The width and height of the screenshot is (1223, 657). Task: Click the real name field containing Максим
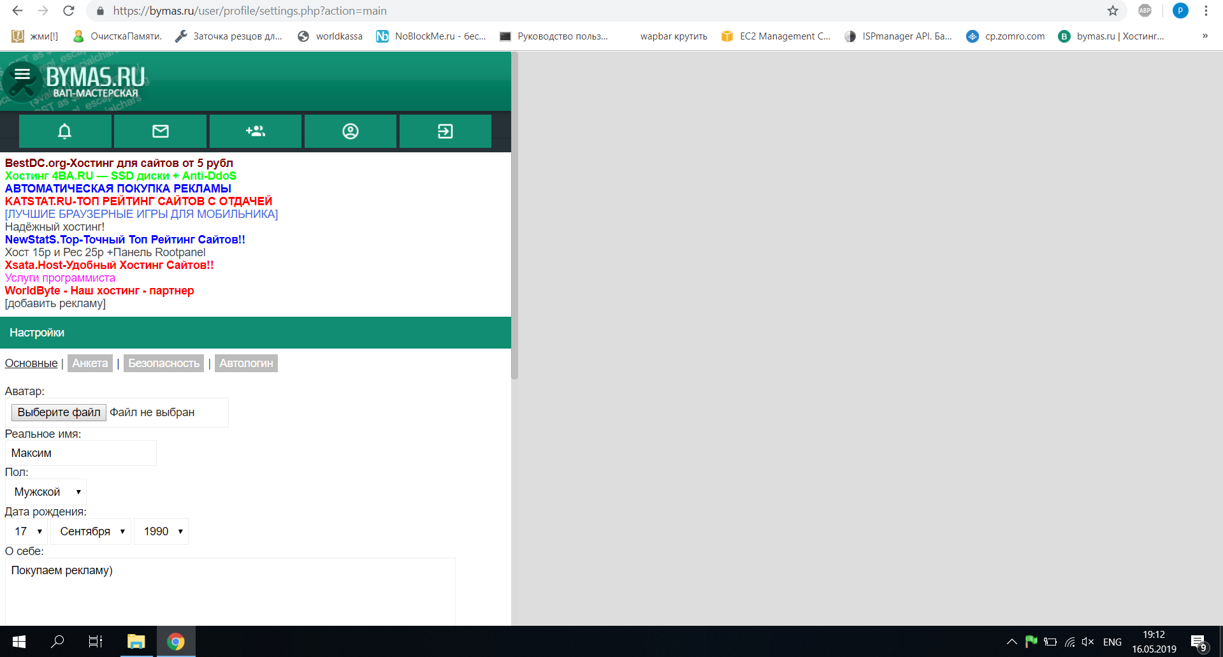click(x=81, y=453)
